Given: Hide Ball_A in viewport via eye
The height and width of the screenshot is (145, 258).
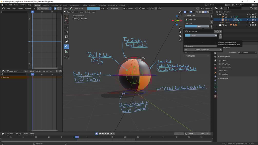Looking at the screenshot, I should coord(250,20).
